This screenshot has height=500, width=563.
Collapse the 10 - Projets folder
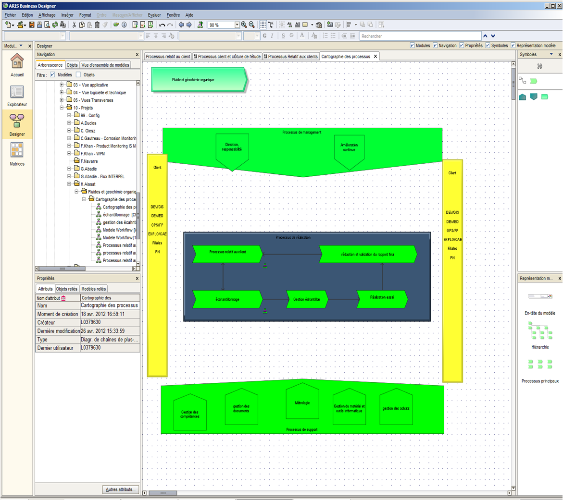(x=62, y=108)
